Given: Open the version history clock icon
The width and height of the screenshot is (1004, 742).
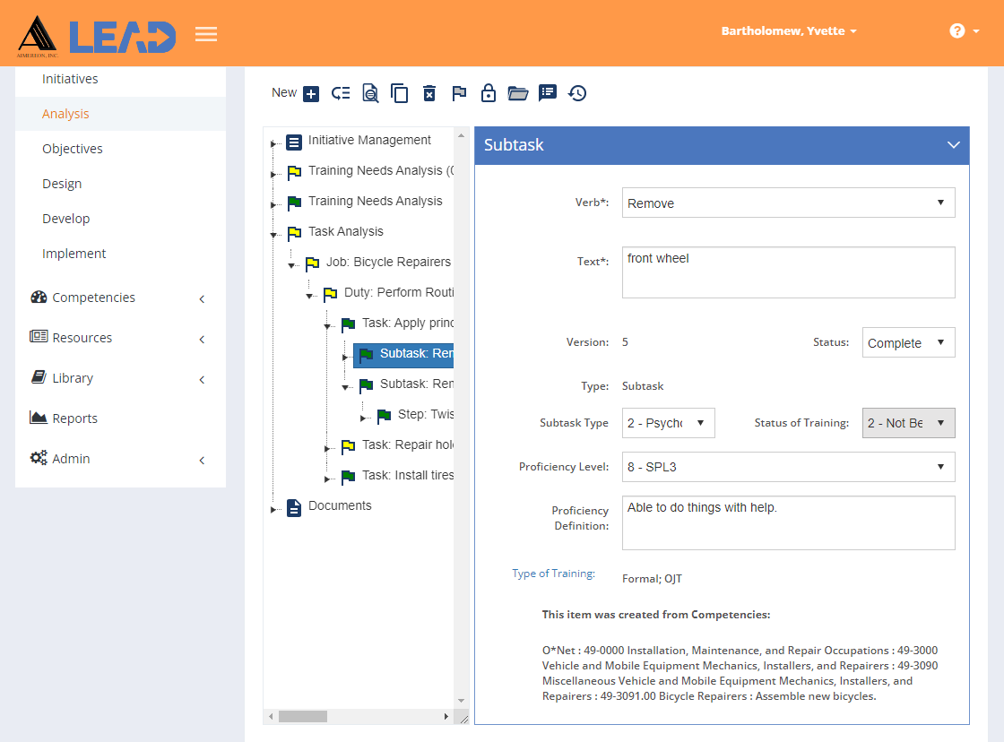Looking at the screenshot, I should 577,93.
